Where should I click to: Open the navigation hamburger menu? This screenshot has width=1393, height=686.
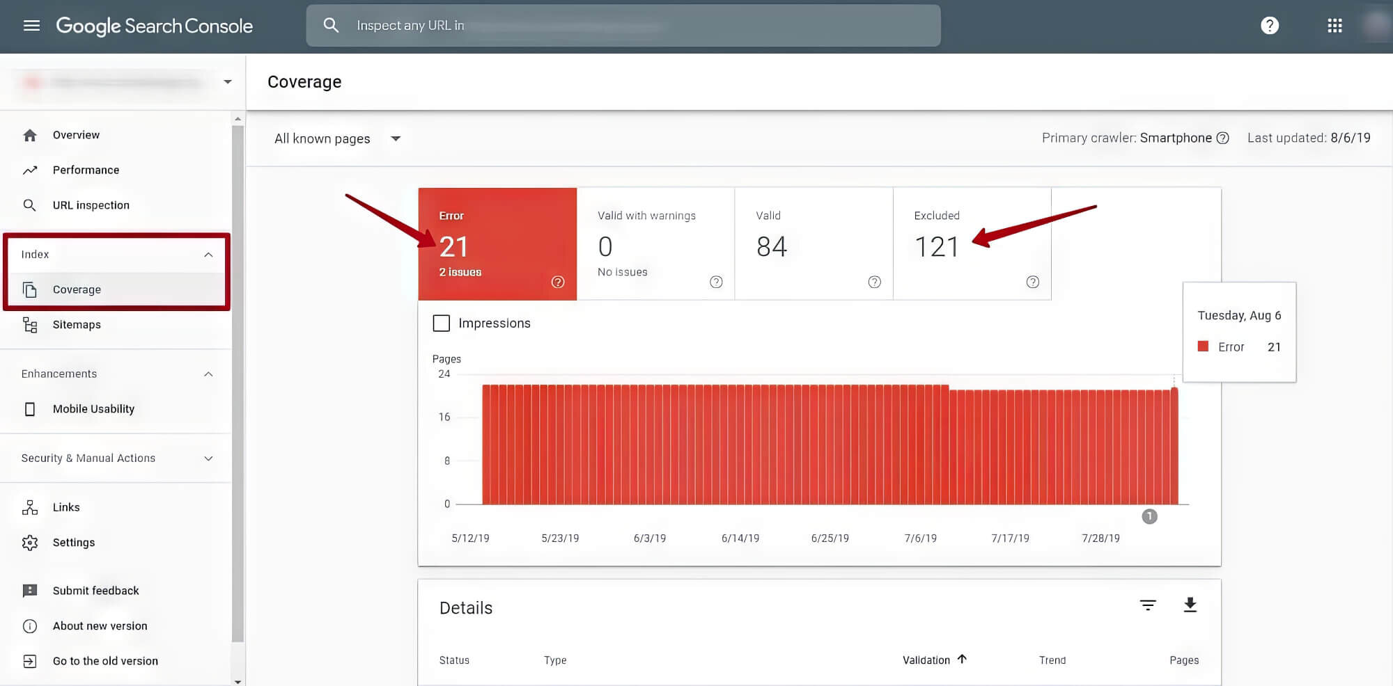(31, 26)
